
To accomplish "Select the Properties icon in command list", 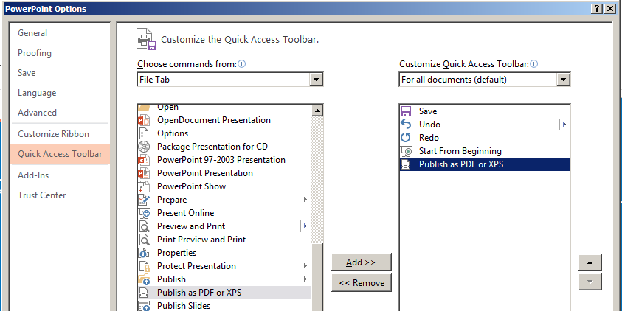I will [x=144, y=253].
